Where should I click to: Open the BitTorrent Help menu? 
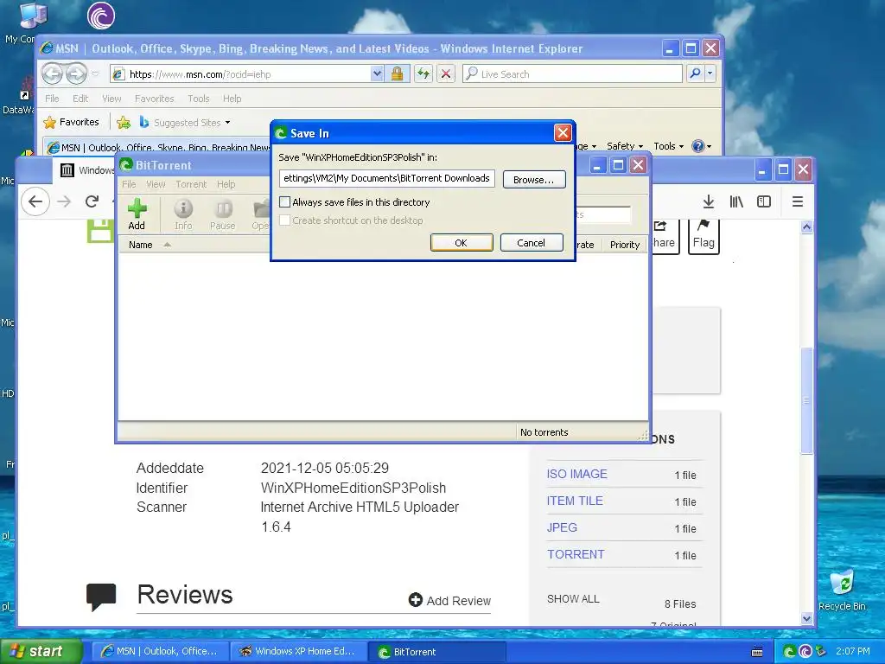click(226, 184)
